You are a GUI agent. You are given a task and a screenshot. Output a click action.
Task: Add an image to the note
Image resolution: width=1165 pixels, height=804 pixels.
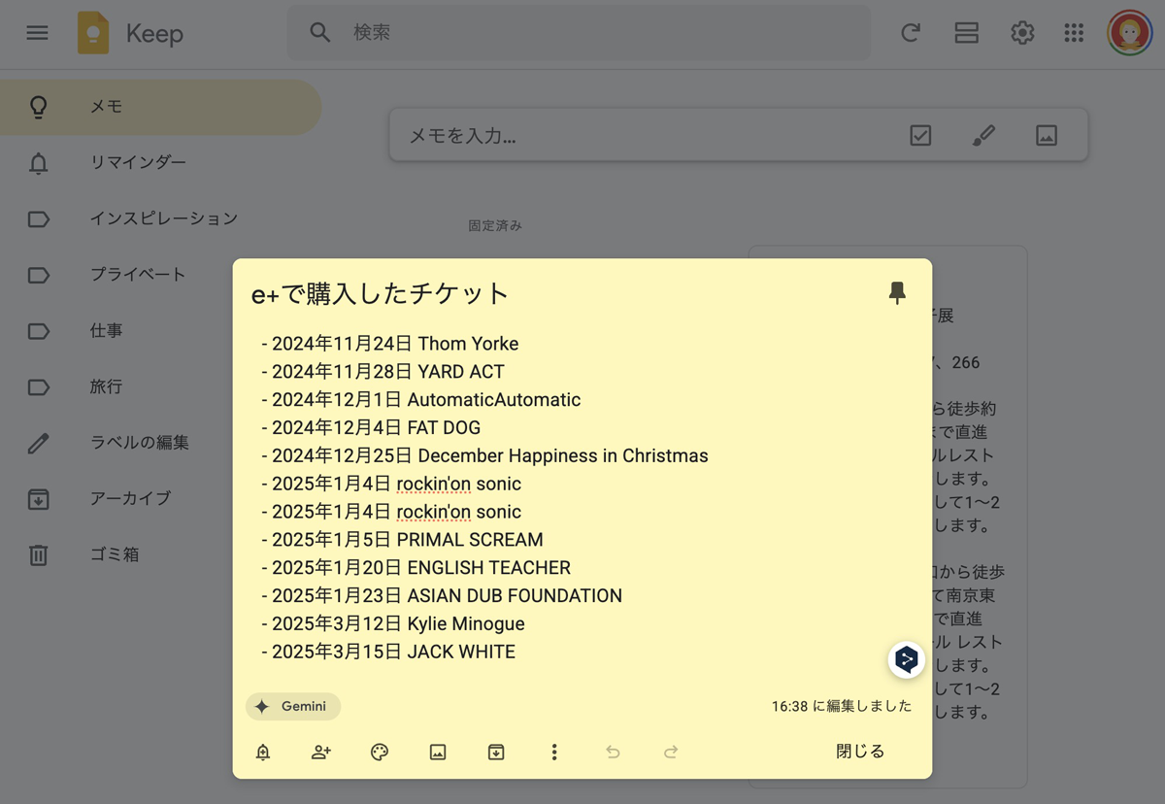click(x=438, y=752)
